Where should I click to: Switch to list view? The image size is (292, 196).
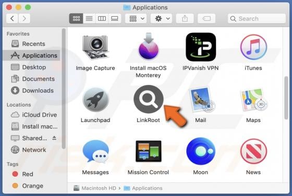pyautogui.click(x=89, y=18)
